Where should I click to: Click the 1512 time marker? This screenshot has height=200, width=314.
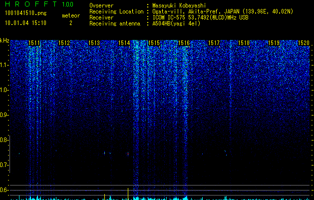click(x=64, y=43)
